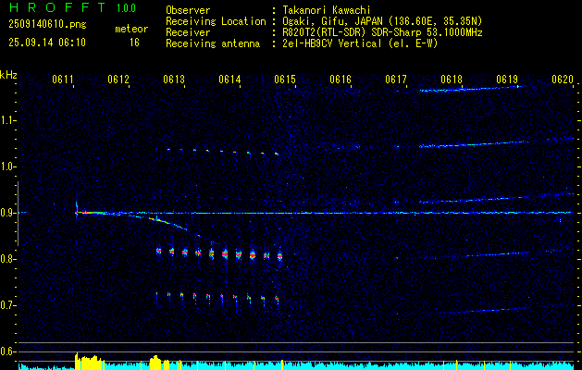Click the 0618 time marker
This screenshot has width=582, height=370.
coord(452,80)
